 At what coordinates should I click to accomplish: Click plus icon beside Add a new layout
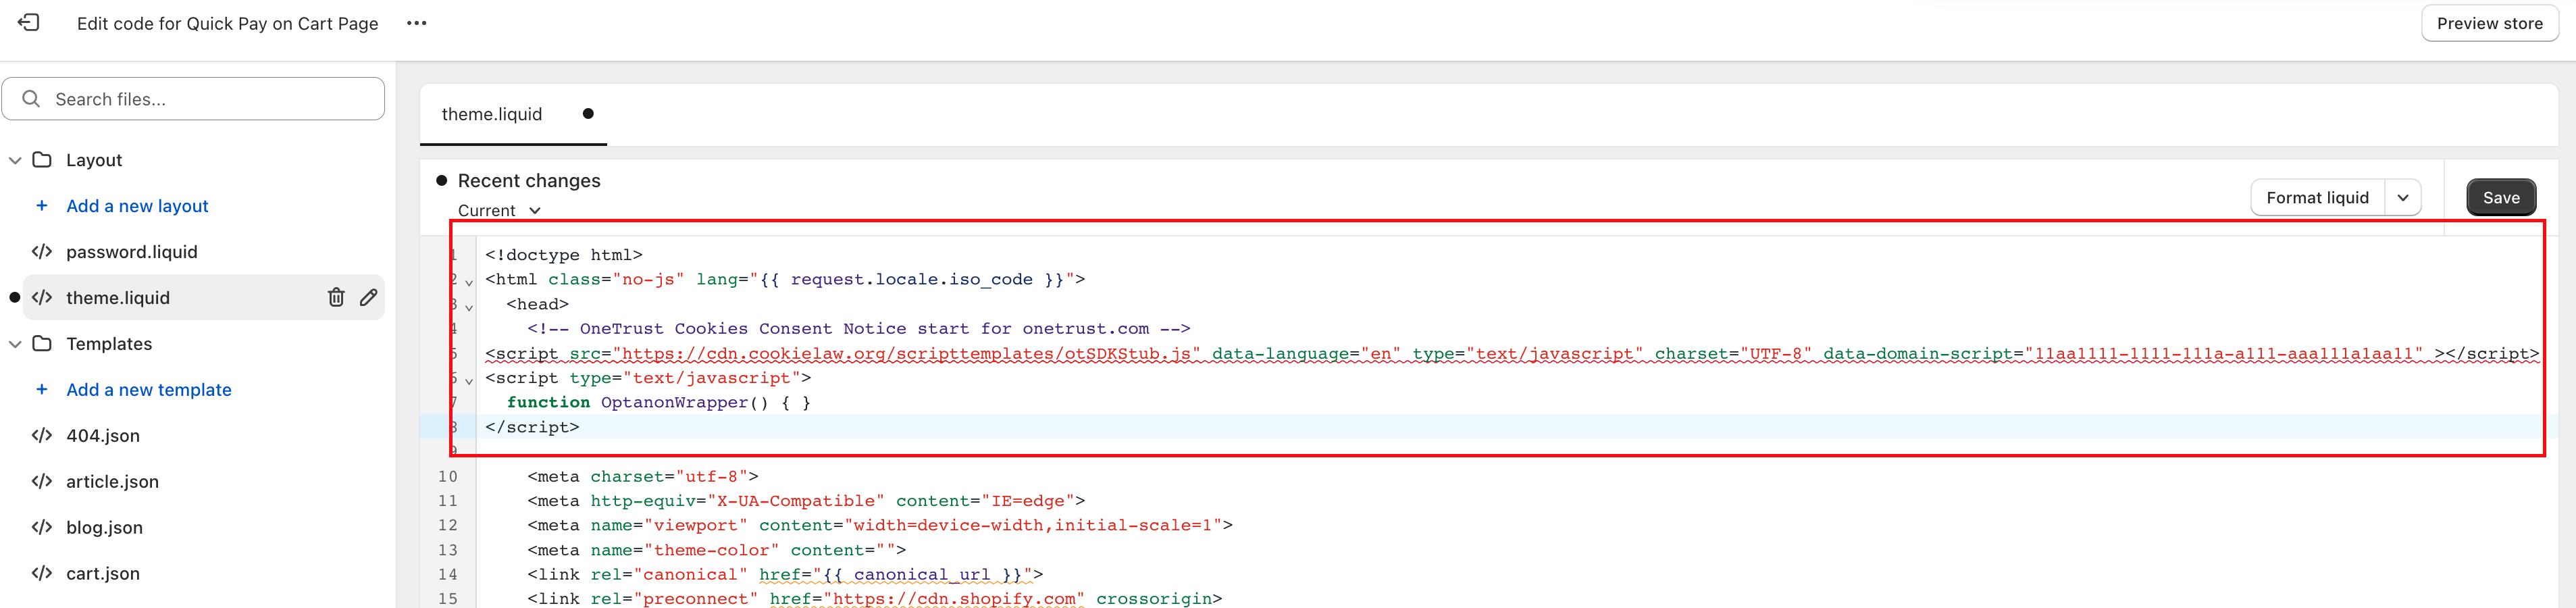click(42, 206)
